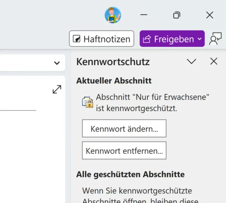
Task: Open the Haftnotizen sticky notes button
Action: click(x=102, y=39)
